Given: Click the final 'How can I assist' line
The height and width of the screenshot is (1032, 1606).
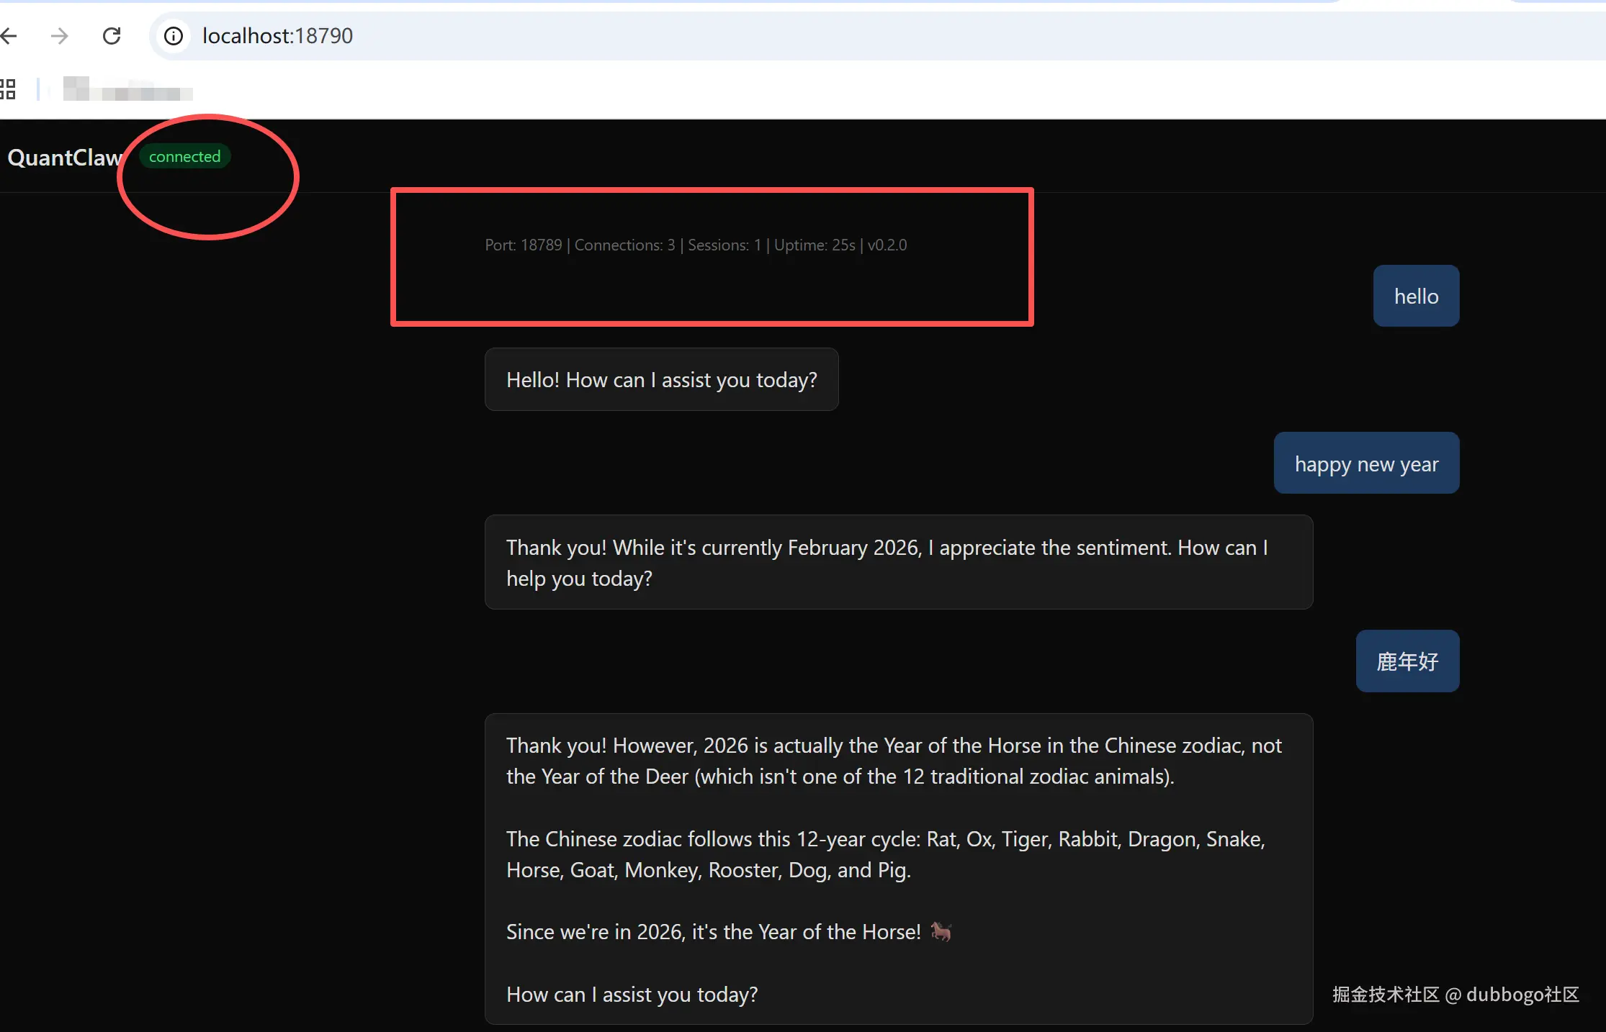Looking at the screenshot, I should [x=632, y=995].
